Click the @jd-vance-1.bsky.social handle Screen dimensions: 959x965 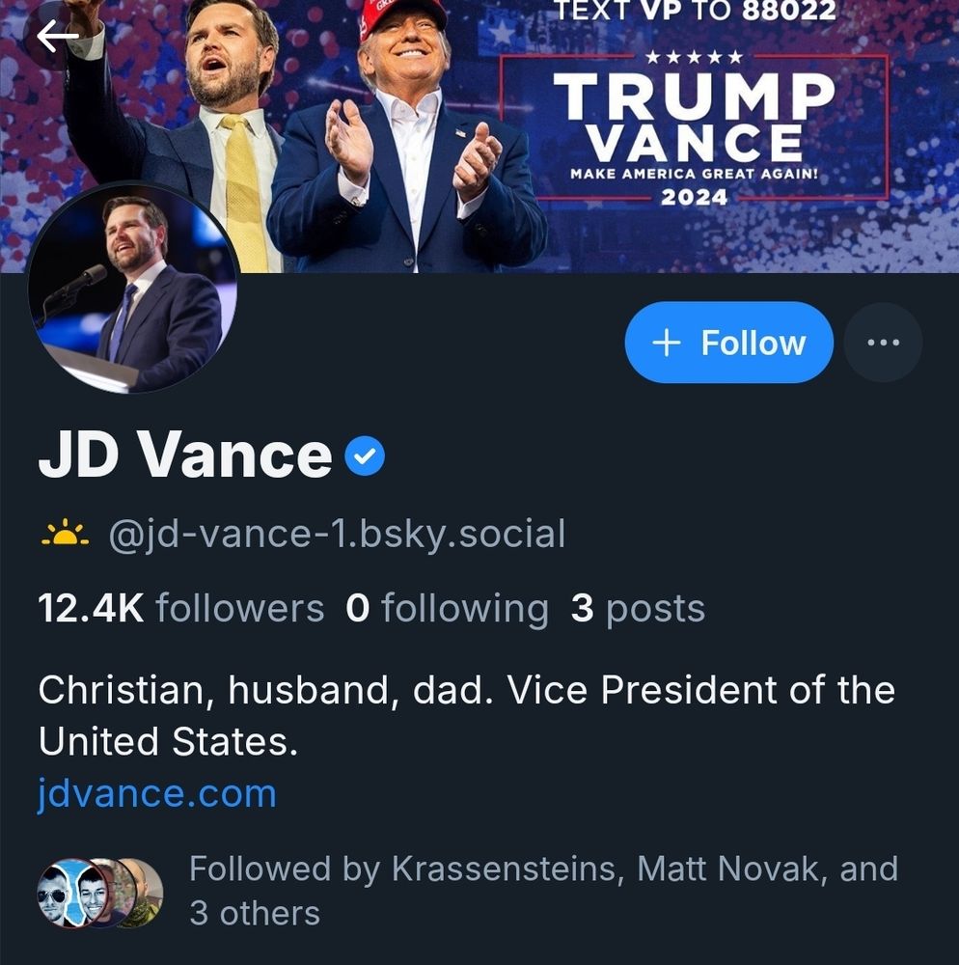tap(337, 534)
